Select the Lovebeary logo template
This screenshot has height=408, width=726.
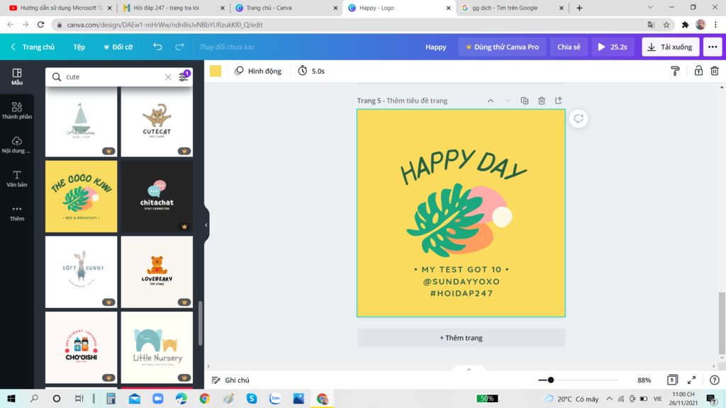click(157, 271)
